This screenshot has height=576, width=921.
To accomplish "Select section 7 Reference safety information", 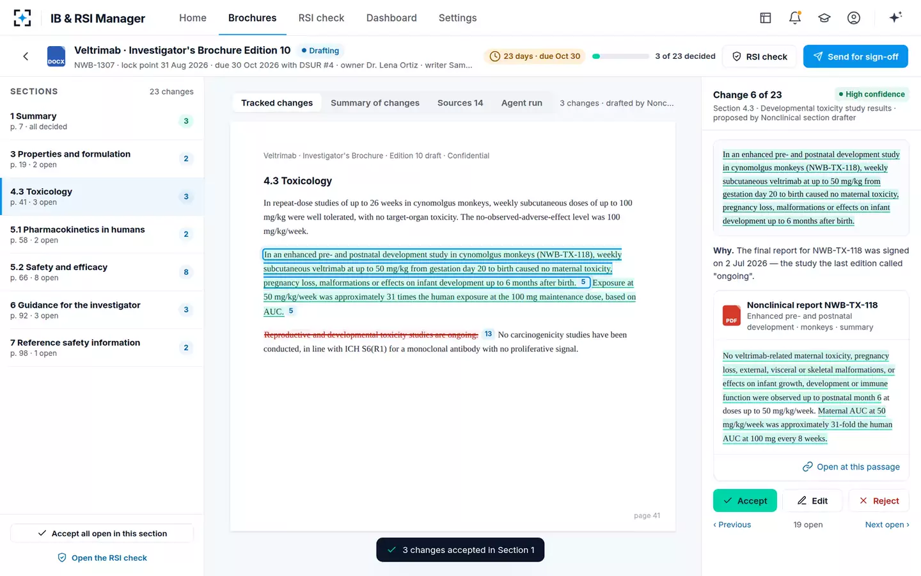I will 102,348.
